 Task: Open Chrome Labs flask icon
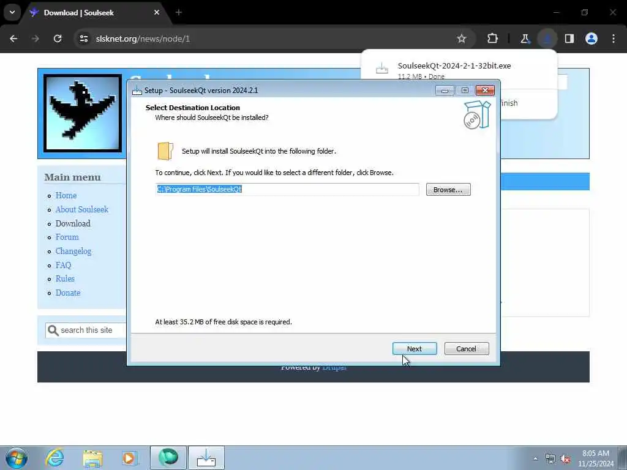tap(525, 39)
